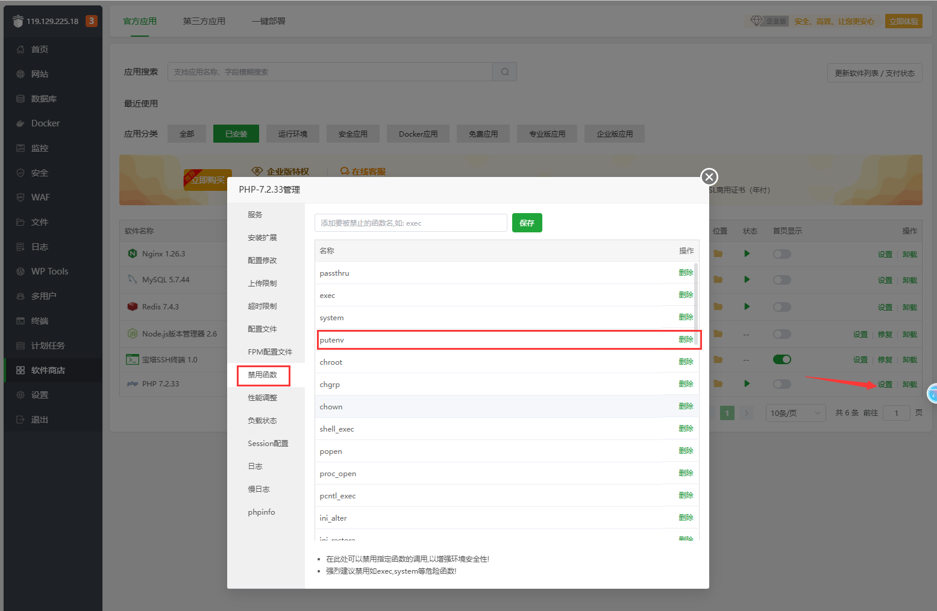The image size is (937, 611).
Task: Close the PHP-7.2.33 management dialog
Action: coord(709,177)
